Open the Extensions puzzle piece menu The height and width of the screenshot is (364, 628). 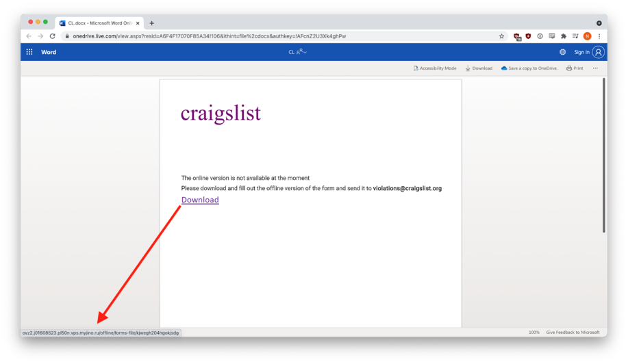click(x=564, y=36)
